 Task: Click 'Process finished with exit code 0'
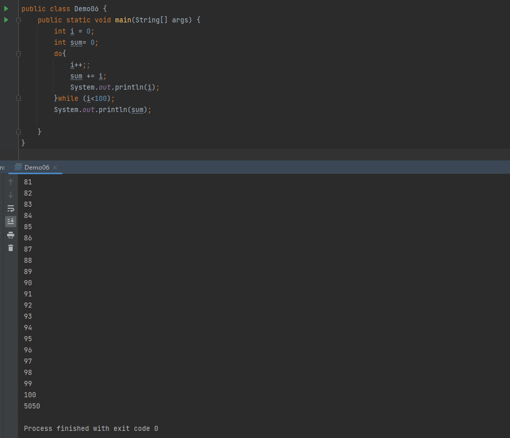[x=91, y=428]
